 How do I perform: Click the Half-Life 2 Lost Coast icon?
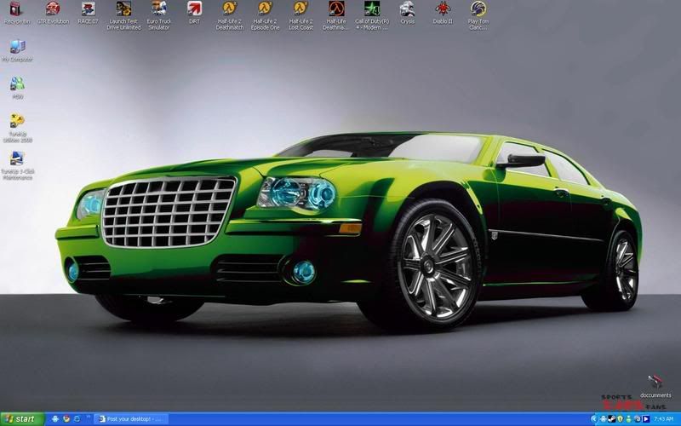coord(300,11)
